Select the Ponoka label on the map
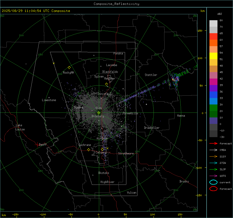 tap(118, 53)
